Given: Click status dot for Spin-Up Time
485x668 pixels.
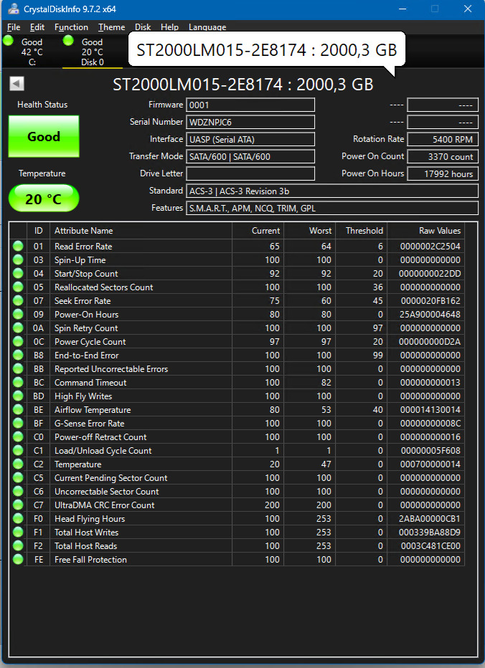Looking at the screenshot, I should (18, 260).
